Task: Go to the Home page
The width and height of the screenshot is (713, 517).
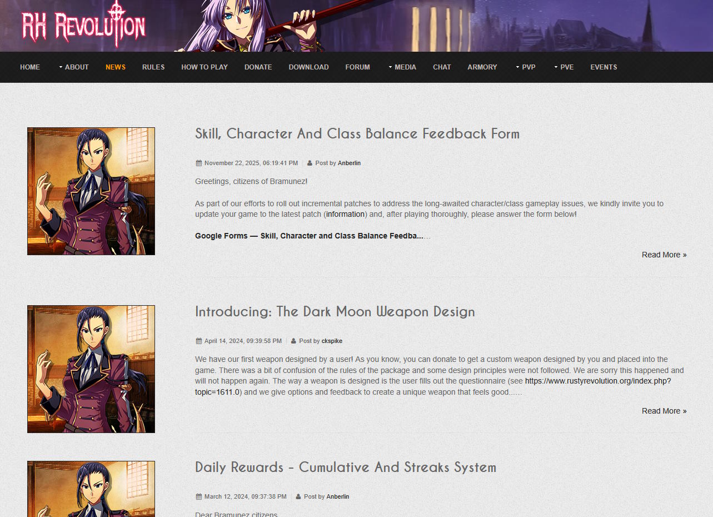Action: (30, 67)
